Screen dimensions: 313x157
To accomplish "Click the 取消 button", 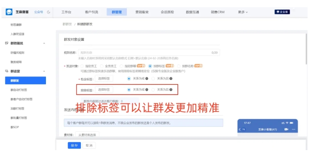I will pyautogui.click(x=89, y=145).
